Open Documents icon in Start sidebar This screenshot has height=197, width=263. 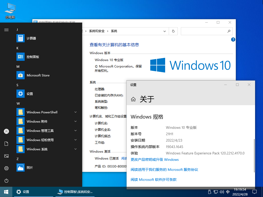6,144
